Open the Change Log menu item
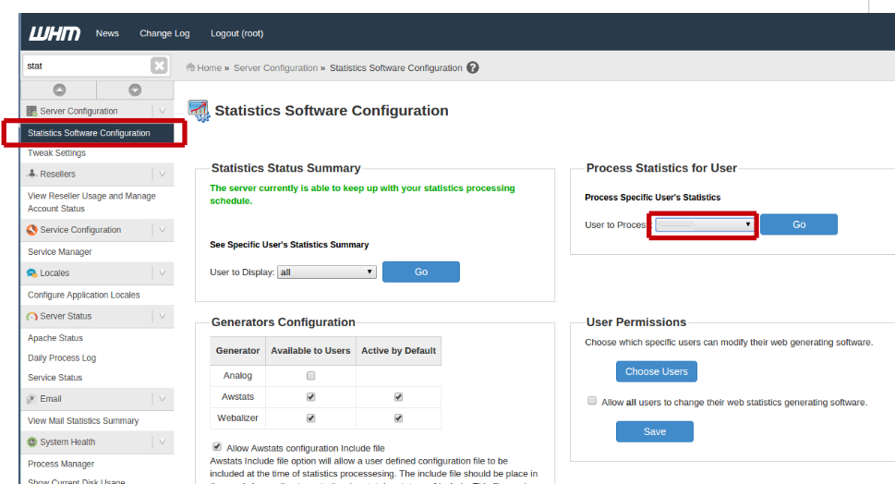895x484 pixels. pos(164,33)
